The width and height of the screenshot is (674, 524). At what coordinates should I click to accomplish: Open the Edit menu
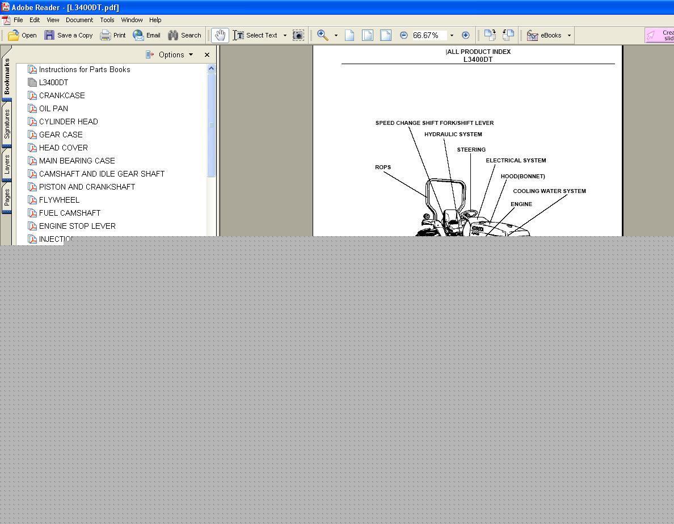35,20
